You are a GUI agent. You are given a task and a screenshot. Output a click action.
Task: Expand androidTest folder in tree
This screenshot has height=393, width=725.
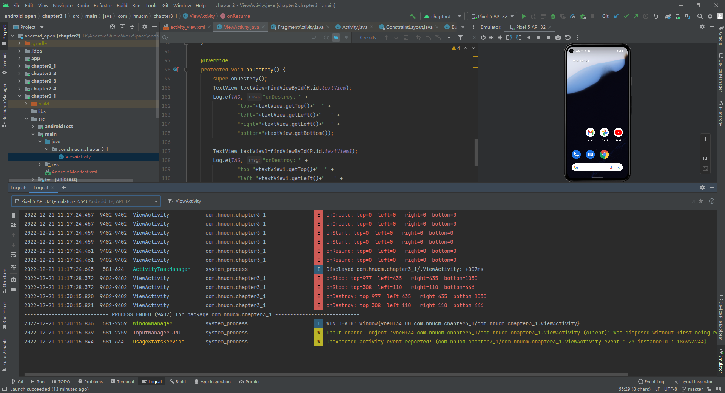(x=33, y=127)
